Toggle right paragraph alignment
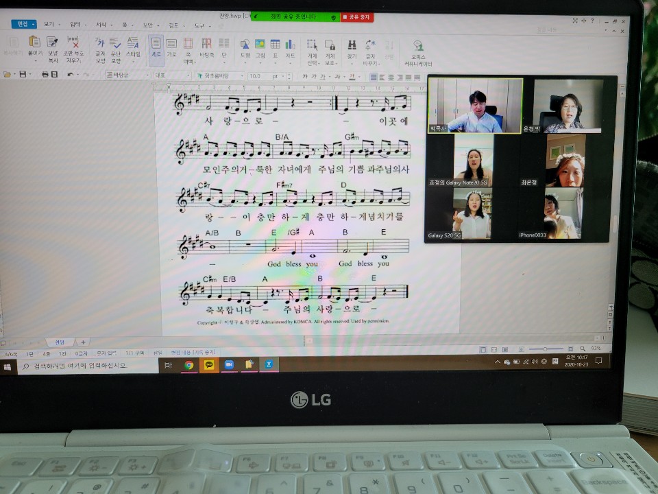 400,78
